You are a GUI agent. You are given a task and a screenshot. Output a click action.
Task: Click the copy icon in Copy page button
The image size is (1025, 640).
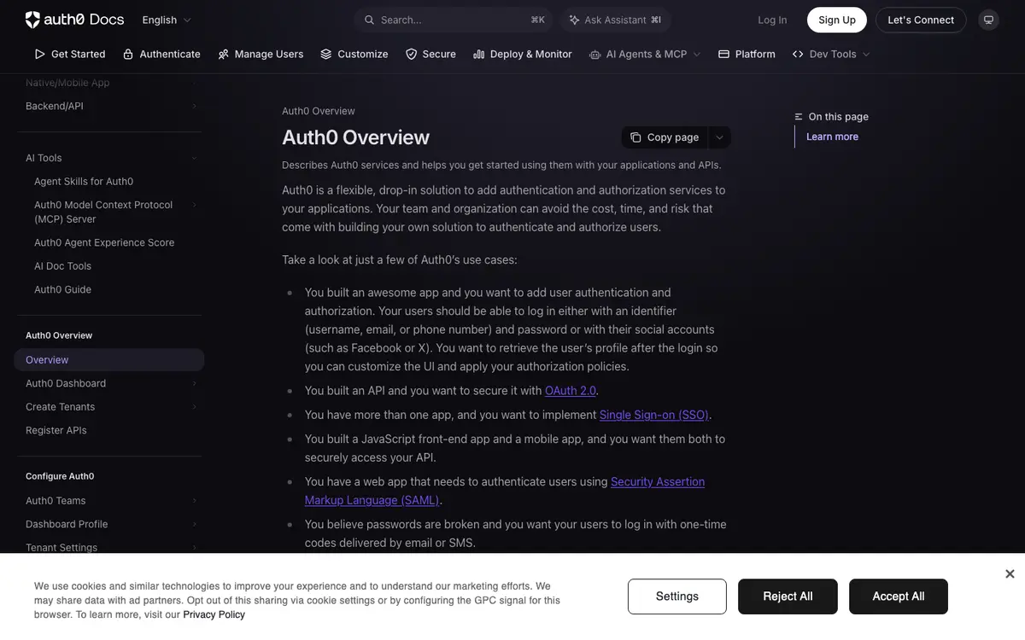[x=635, y=137]
